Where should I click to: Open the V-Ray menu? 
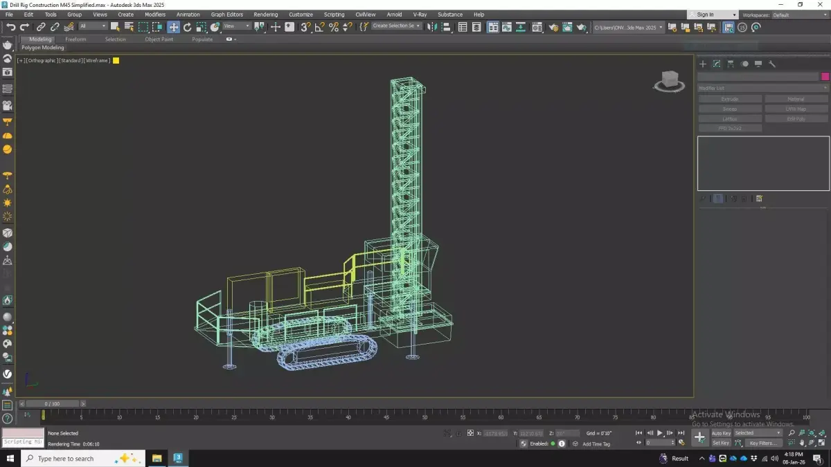420,15
